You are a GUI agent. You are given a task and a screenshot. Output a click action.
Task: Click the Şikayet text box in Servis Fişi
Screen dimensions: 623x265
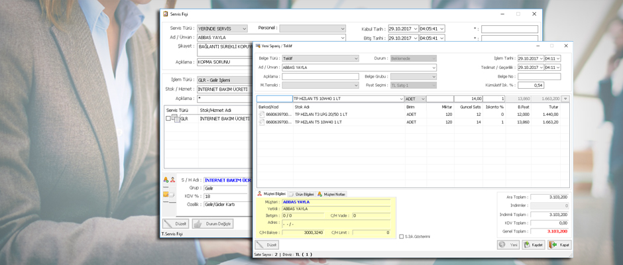(x=225, y=50)
